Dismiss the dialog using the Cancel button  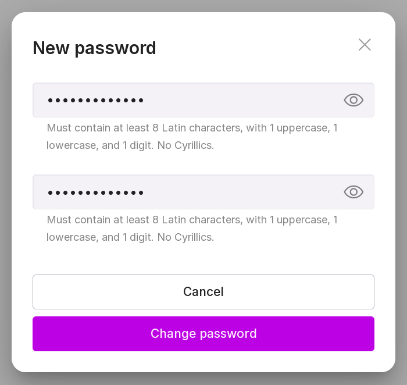(203, 292)
